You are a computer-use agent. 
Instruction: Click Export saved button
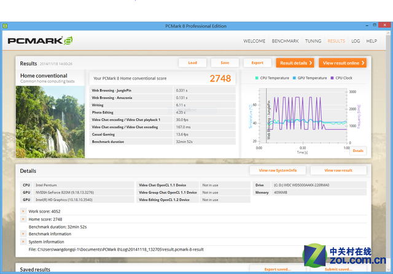pyautogui.click(x=278, y=269)
